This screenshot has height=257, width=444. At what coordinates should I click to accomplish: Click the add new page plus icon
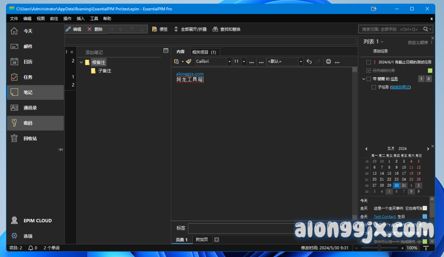point(217,240)
